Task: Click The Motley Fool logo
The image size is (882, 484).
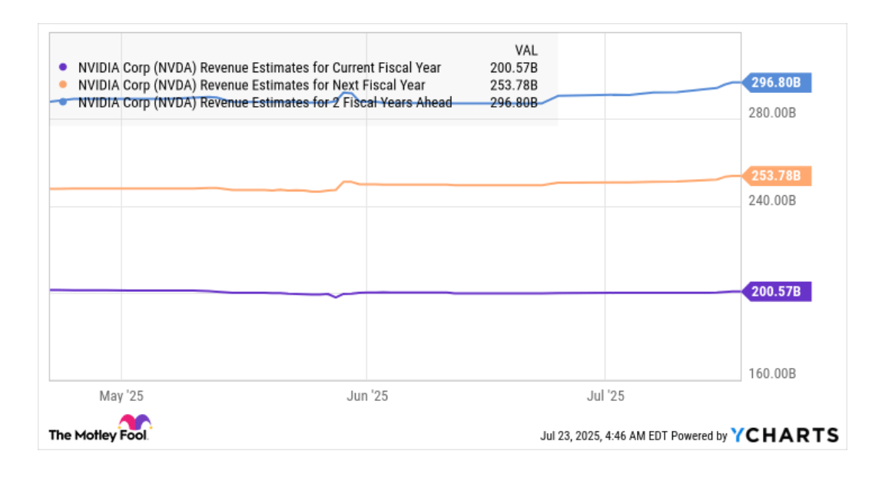Action: click(x=100, y=428)
